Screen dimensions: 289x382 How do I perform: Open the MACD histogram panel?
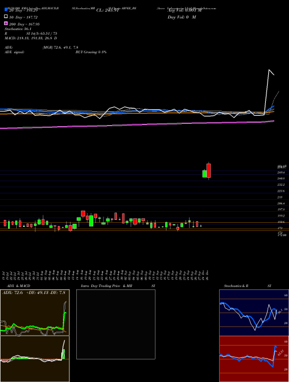tap(35, 359)
